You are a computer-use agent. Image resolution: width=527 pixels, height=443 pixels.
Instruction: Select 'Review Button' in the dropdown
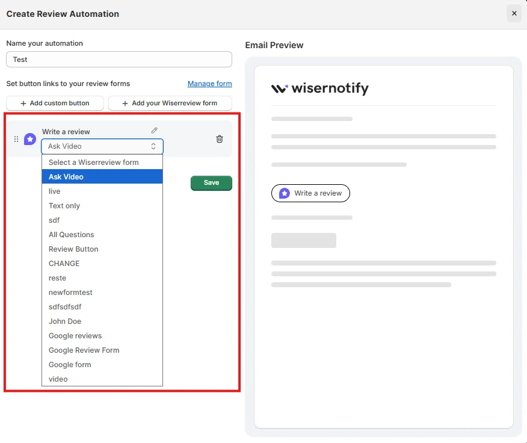pyautogui.click(x=73, y=249)
